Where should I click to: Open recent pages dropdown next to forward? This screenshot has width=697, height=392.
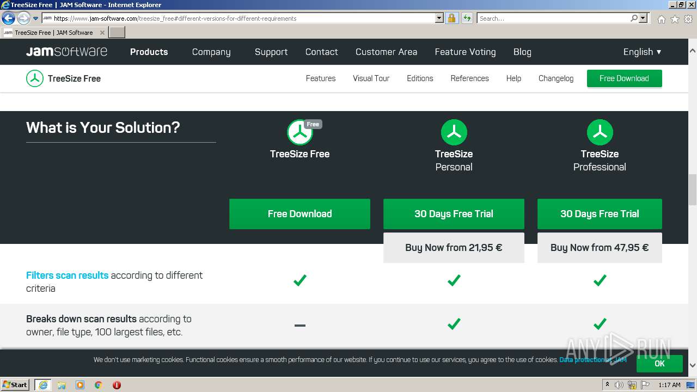click(x=36, y=18)
